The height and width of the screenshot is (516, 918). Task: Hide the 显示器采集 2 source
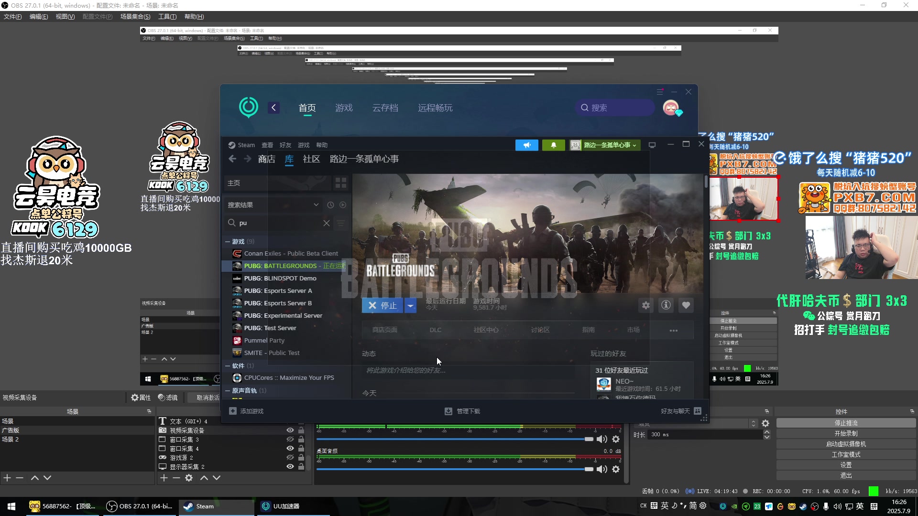290,467
